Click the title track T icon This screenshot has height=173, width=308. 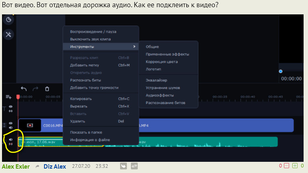(4, 109)
